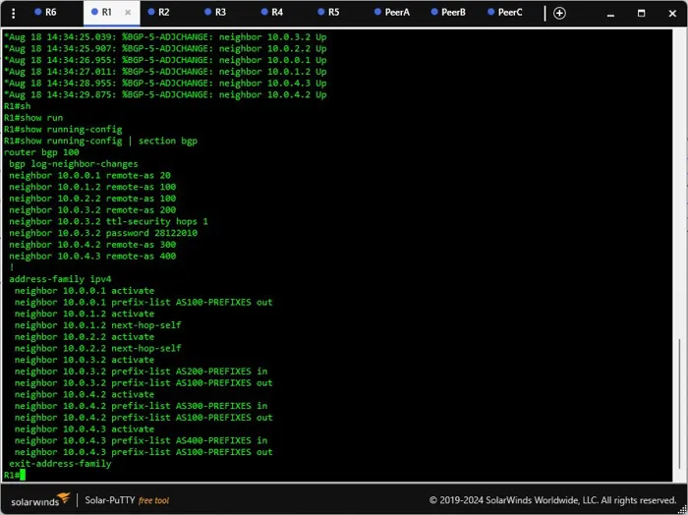This screenshot has height=515, width=688.
Task: Switch to the PeerB tab
Action: tap(448, 12)
